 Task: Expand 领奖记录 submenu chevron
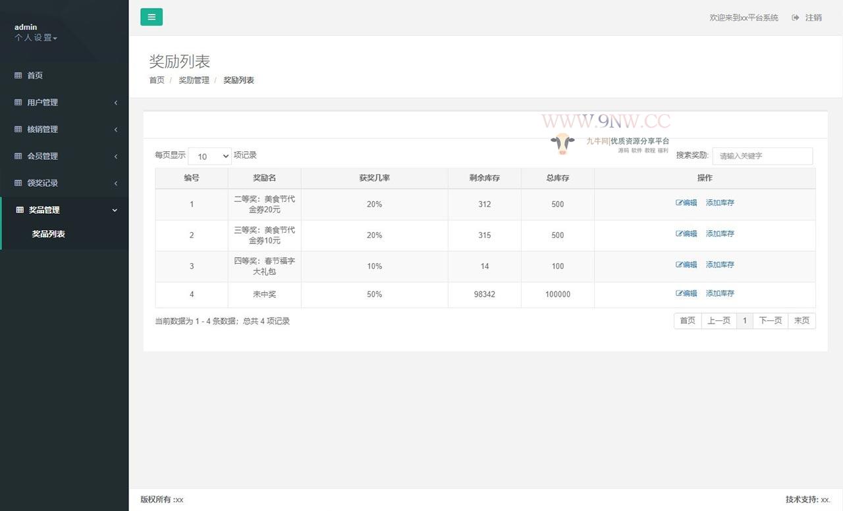coord(116,183)
